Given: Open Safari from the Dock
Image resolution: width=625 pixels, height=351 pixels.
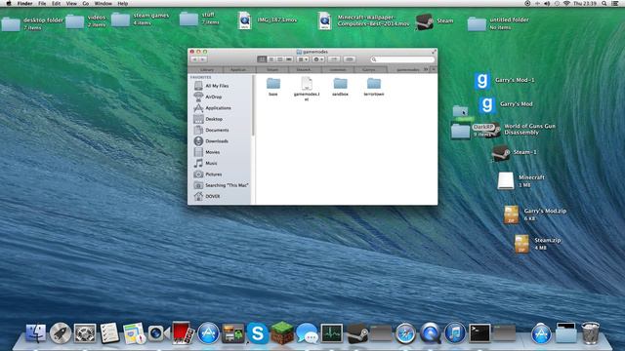Looking at the screenshot, I should pos(405,333).
